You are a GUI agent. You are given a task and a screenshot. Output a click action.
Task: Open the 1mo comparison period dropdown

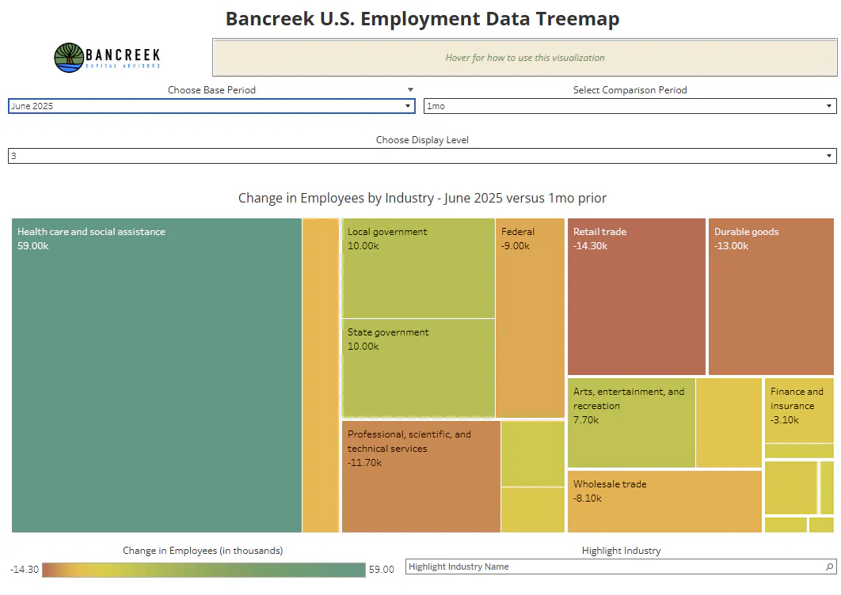coord(630,106)
